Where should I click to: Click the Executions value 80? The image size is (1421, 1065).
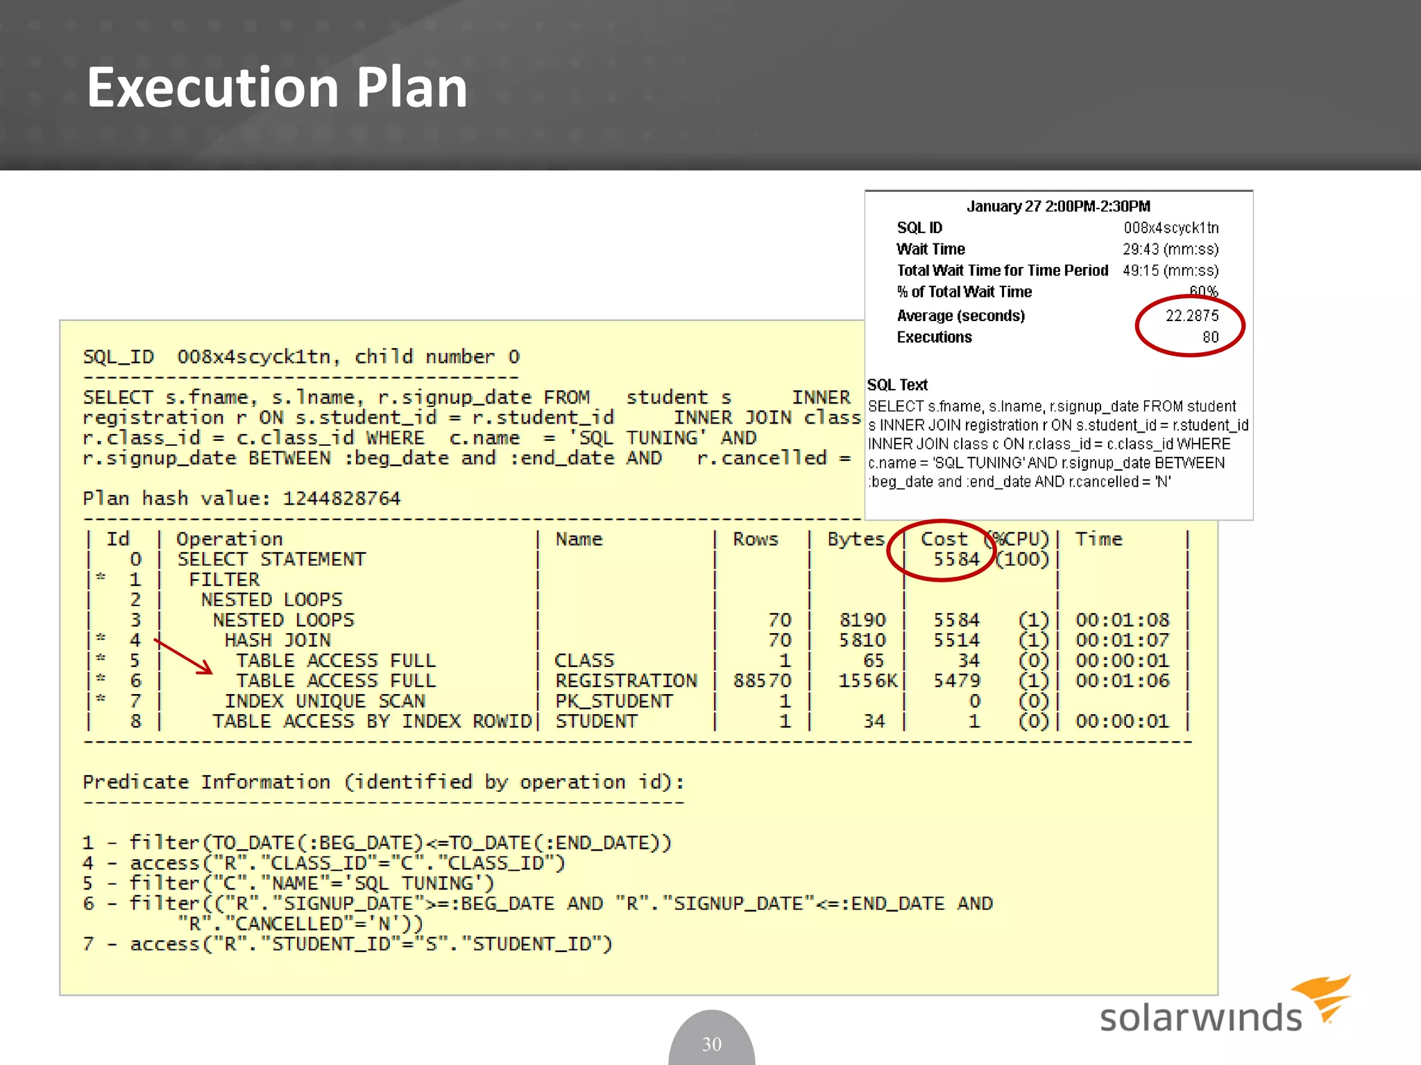1210,338
